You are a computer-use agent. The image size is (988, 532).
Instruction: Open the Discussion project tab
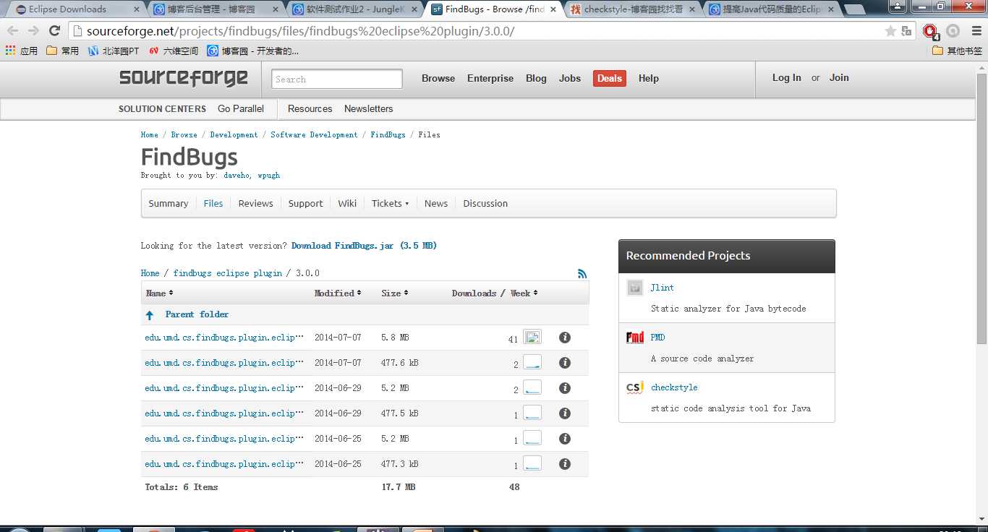[485, 204]
